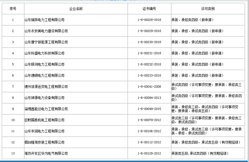This screenshot has height=162, width=249.
Task: Click certificate number 1-6-00231-2018
Action: [x=149, y=53]
